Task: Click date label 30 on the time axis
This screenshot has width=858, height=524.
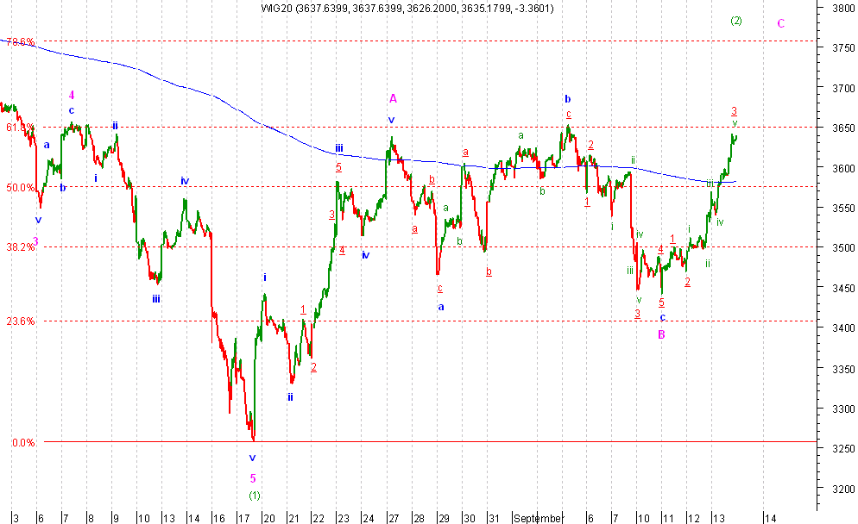Action: pyautogui.click(x=469, y=518)
